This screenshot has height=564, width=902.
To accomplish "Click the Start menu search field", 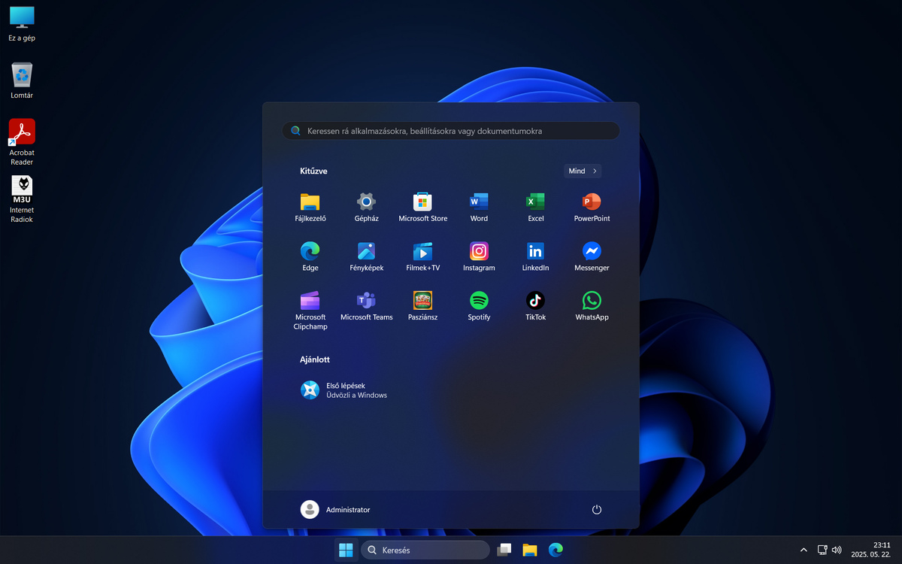I will (x=451, y=131).
